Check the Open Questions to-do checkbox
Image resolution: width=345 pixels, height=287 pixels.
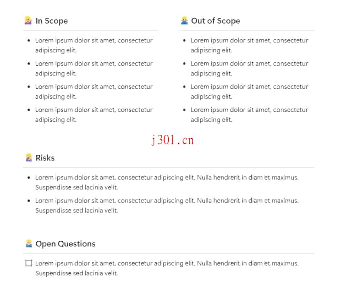click(x=29, y=263)
